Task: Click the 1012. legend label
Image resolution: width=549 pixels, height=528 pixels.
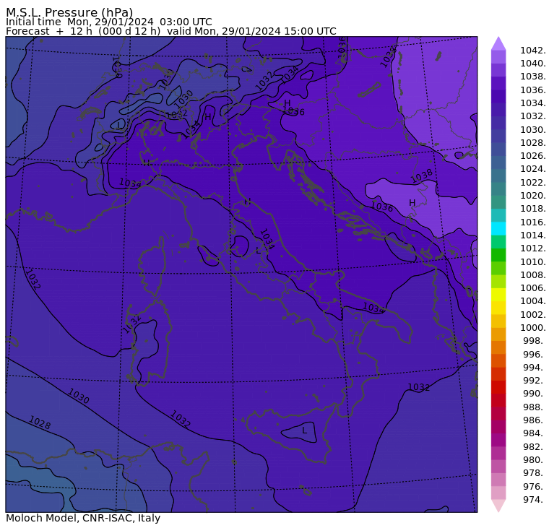Action: point(533,248)
